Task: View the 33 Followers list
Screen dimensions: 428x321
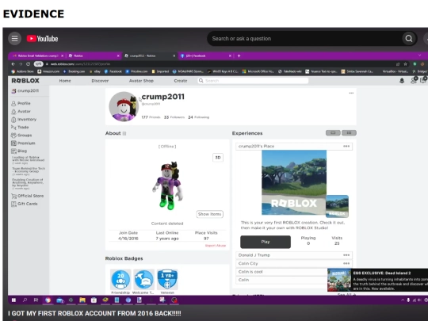Action: [x=174, y=117]
